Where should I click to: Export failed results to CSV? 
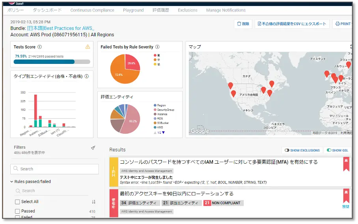pos(292,24)
